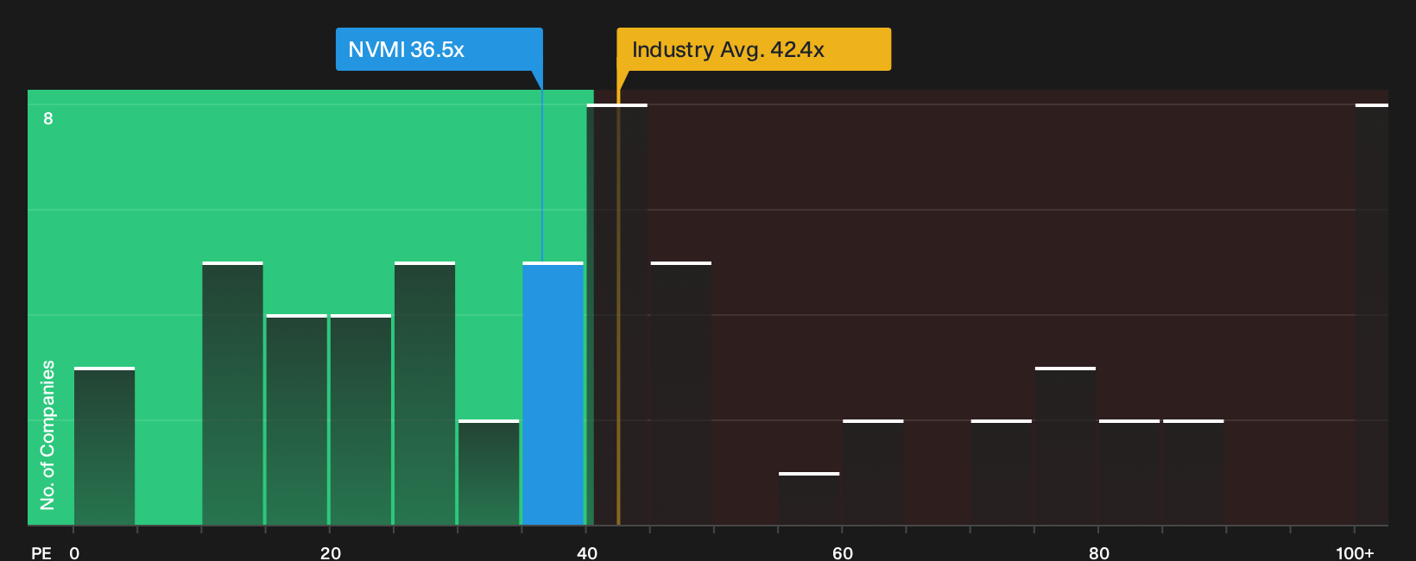Select the blue highlighted NVMI histogram bar
Viewport: 1416px width, 561px height.
click(553, 394)
